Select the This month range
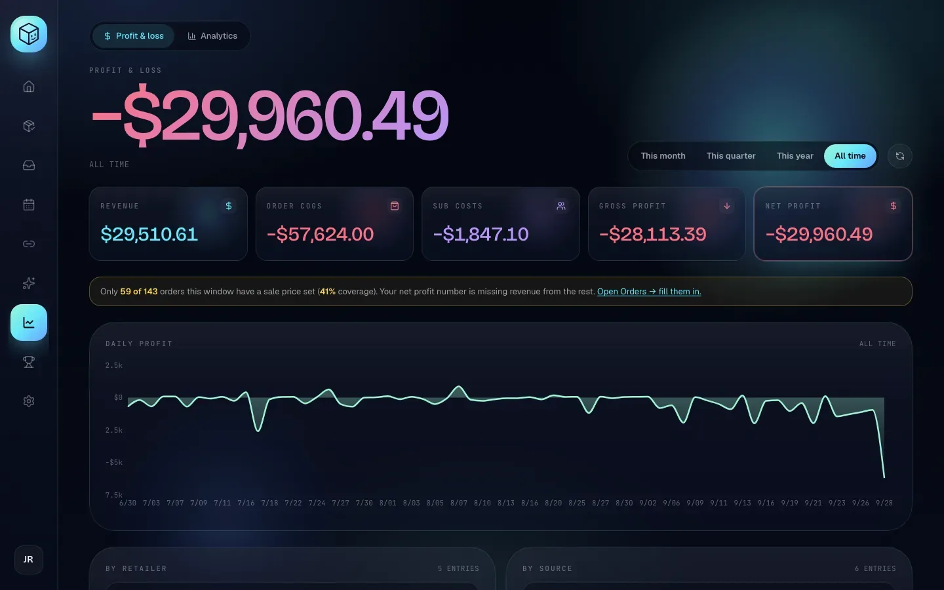This screenshot has width=944, height=590. tap(663, 156)
